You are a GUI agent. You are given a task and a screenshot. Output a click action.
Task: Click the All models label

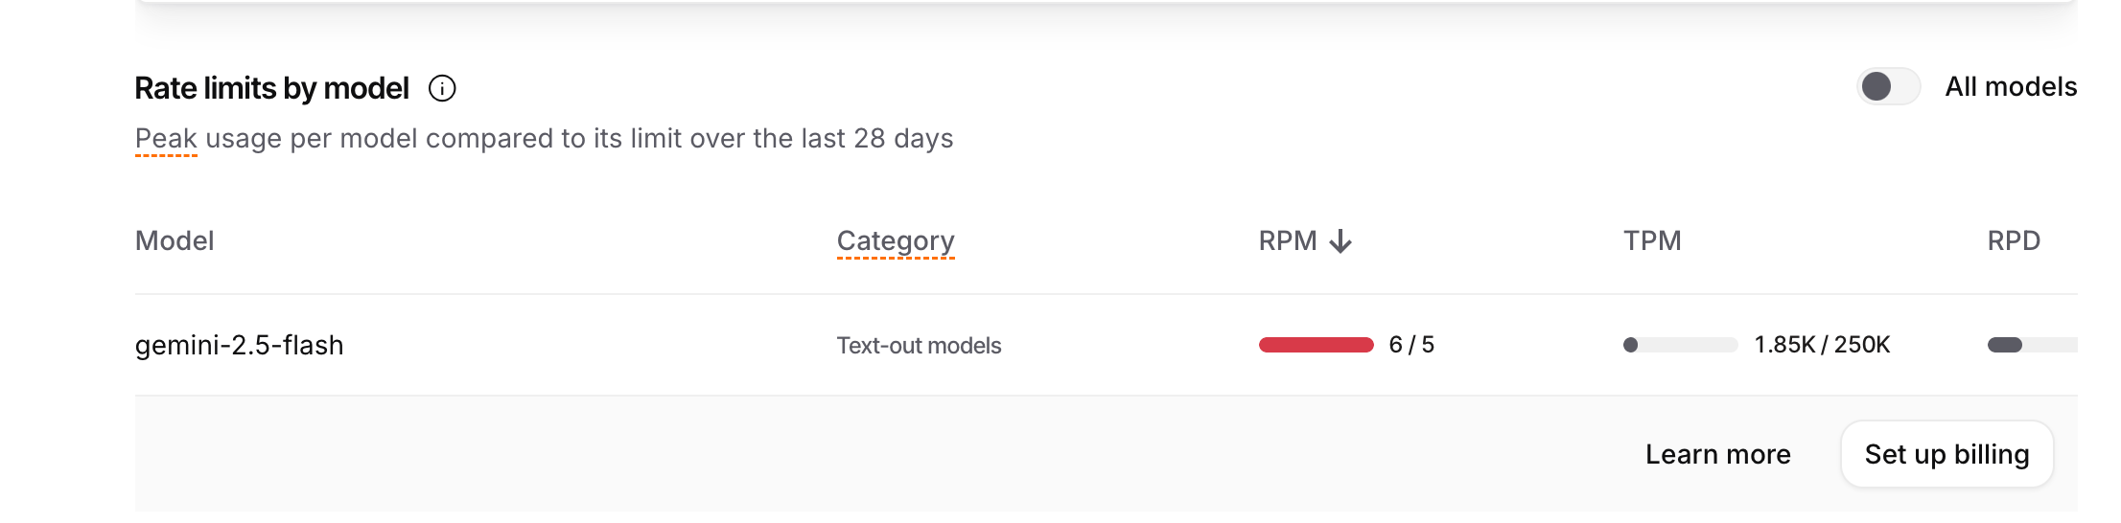2011,87
